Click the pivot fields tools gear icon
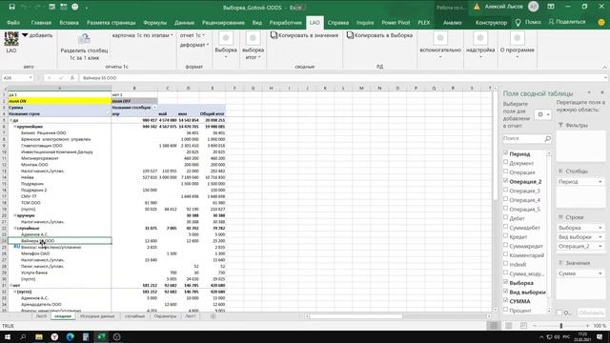 540,114
